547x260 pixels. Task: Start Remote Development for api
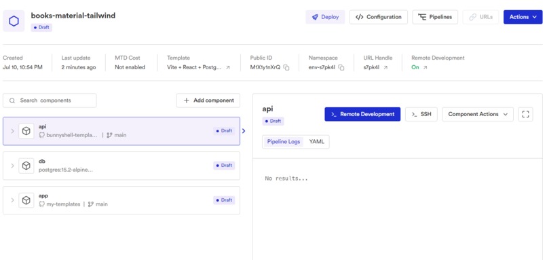point(362,114)
